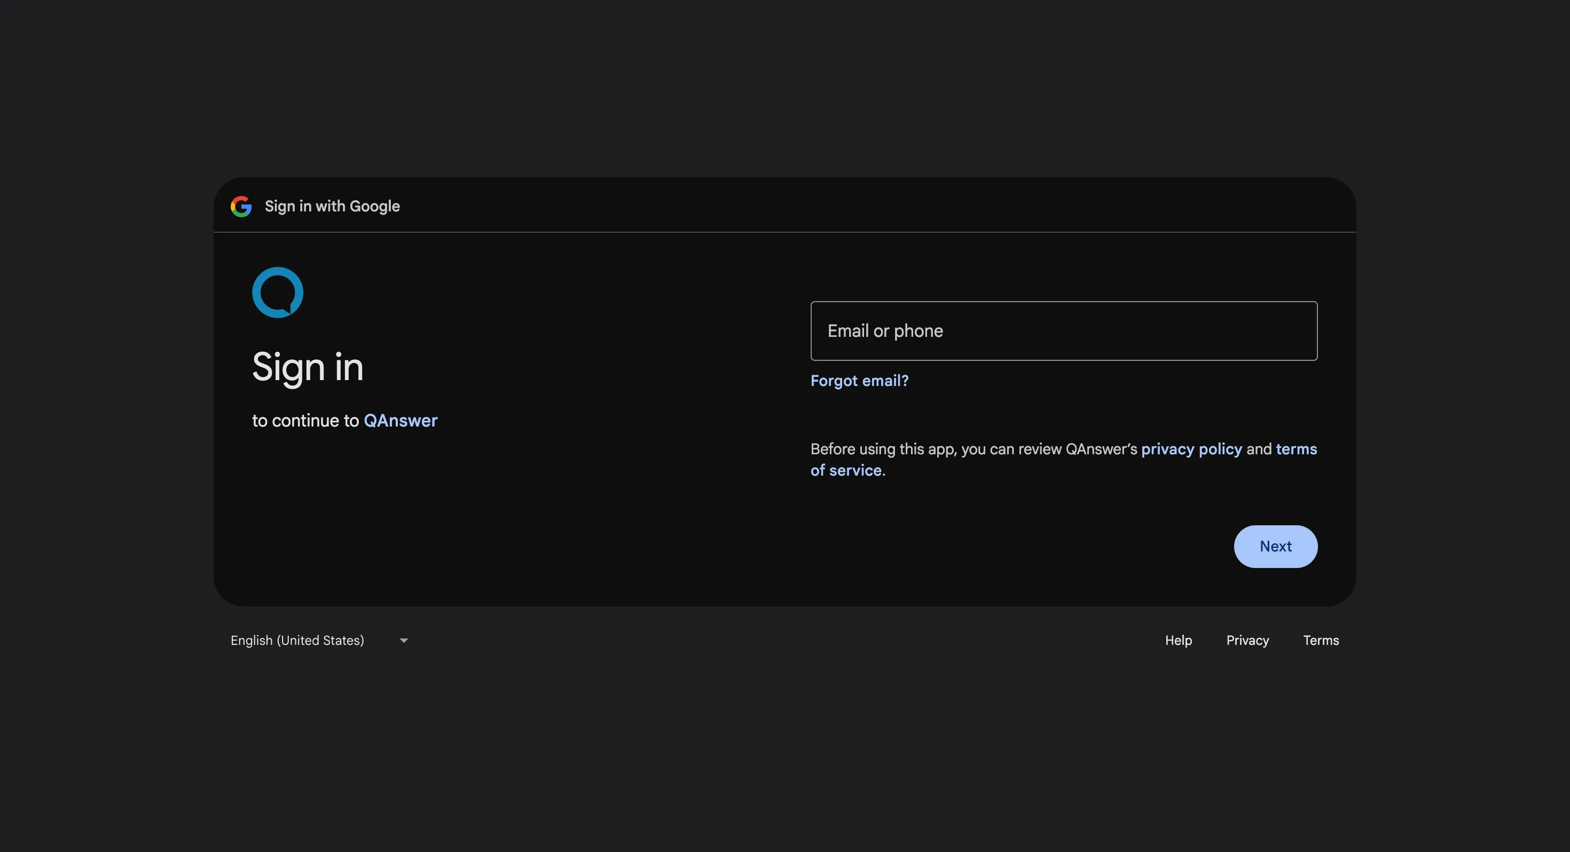1570x852 pixels.
Task: Click the Google logo icon
Action: (x=241, y=207)
